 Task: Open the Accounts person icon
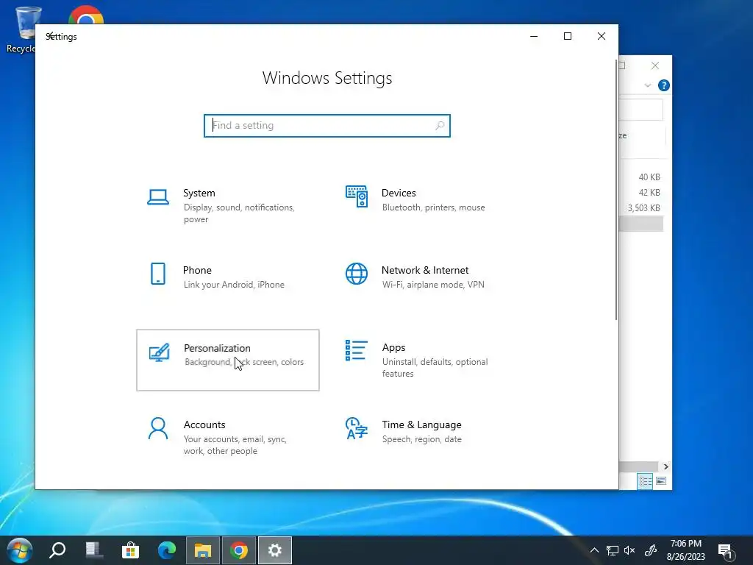(x=158, y=428)
